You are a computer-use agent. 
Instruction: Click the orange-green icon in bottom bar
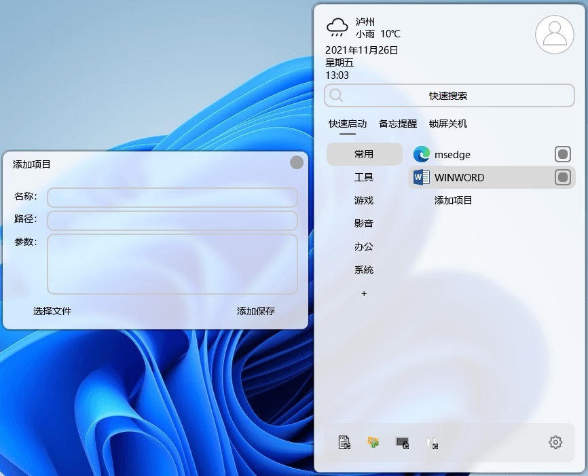tap(373, 443)
